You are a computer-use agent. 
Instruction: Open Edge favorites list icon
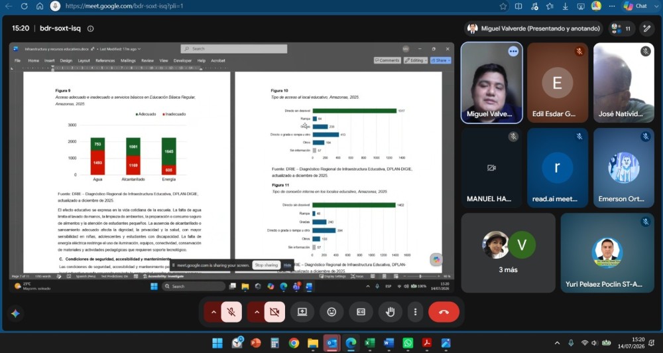[x=550, y=6]
